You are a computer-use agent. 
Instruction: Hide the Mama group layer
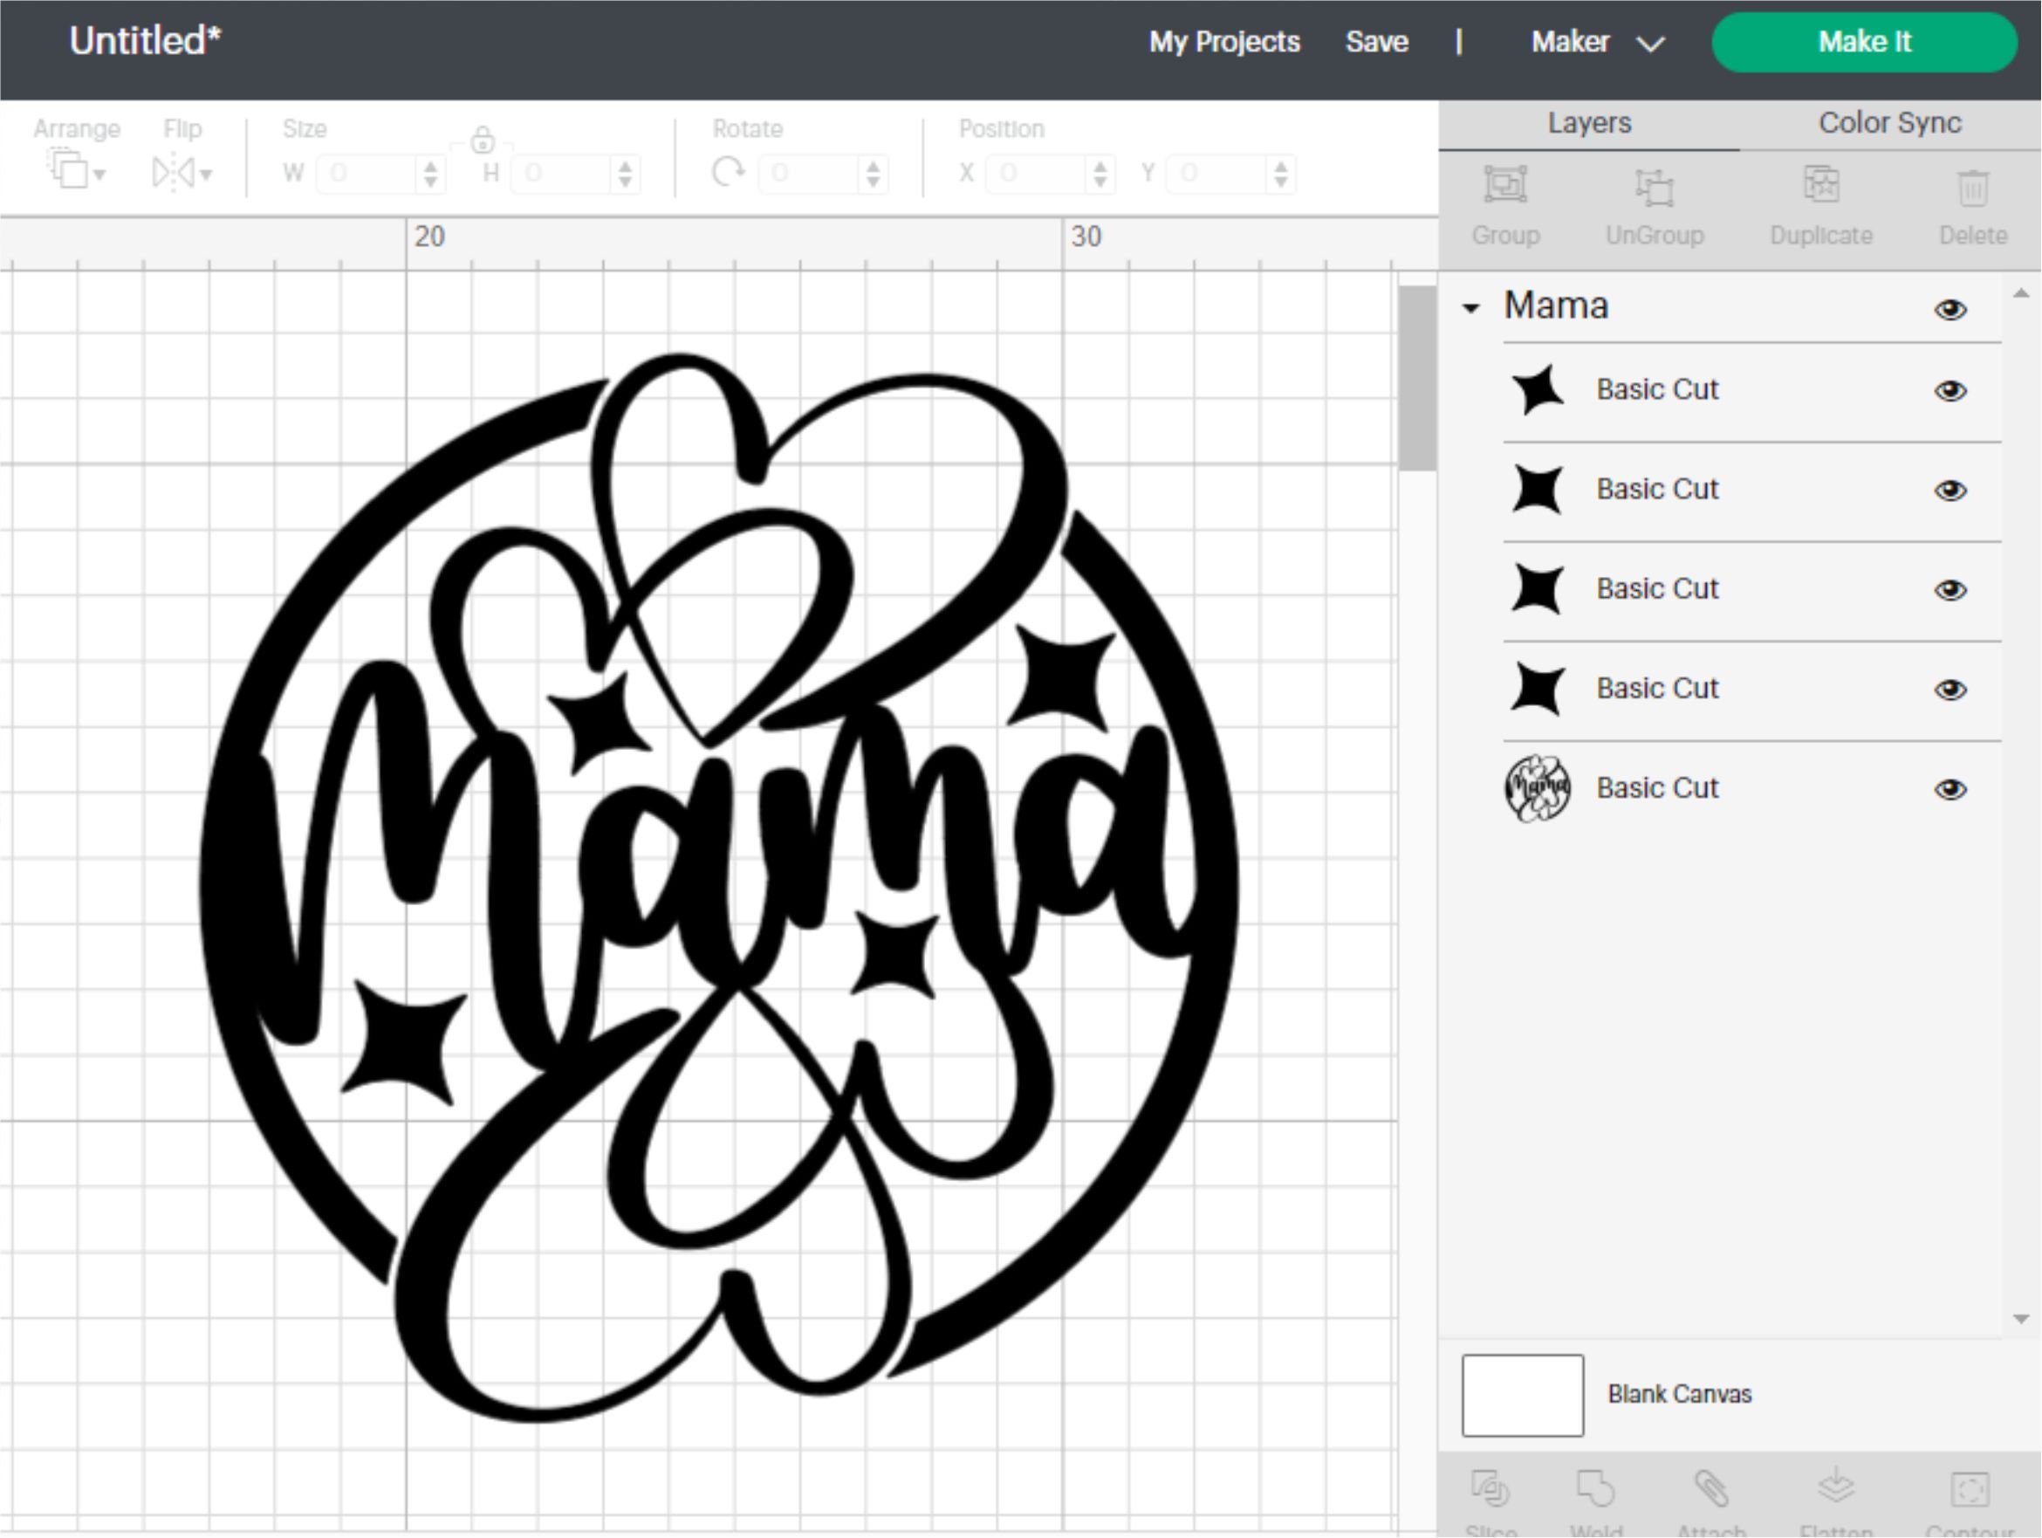click(x=1950, y=310)
